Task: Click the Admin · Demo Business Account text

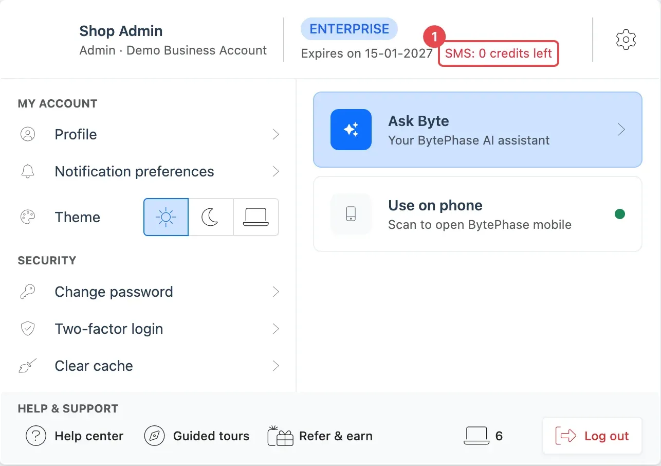Action: click(173, 50)
